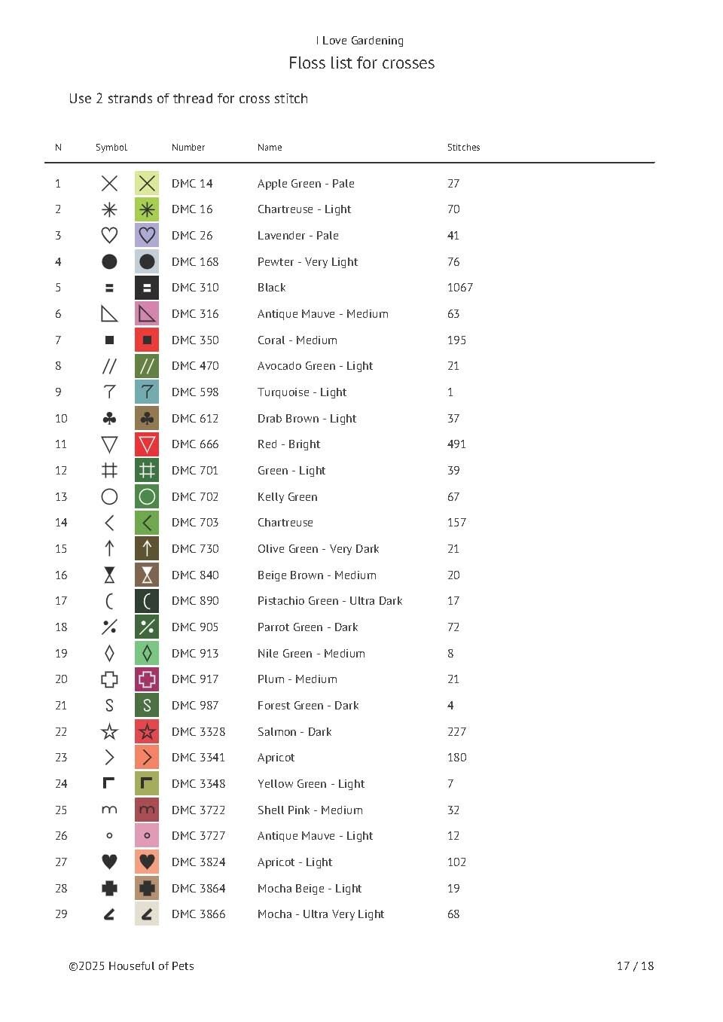Click the 17 / 18 page indicator
723x1022 pixels.
[x=635, y=966]
